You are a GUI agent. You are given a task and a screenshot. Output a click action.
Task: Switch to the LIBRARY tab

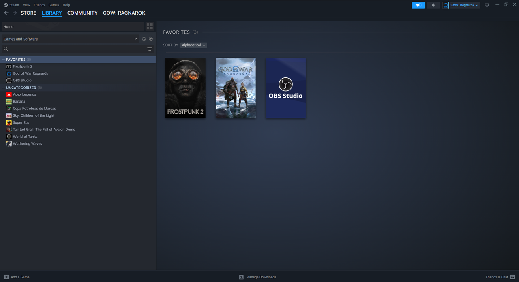point(52,13)
